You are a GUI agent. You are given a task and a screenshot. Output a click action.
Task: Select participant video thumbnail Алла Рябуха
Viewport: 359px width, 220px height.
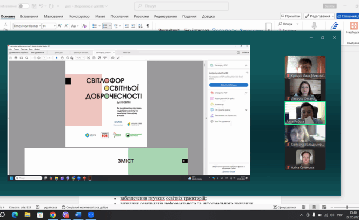click(305, 113)
